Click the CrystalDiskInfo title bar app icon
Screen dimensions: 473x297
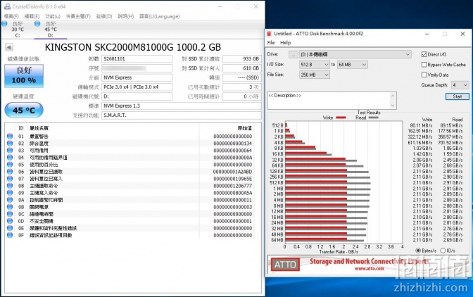pos(7,6)
